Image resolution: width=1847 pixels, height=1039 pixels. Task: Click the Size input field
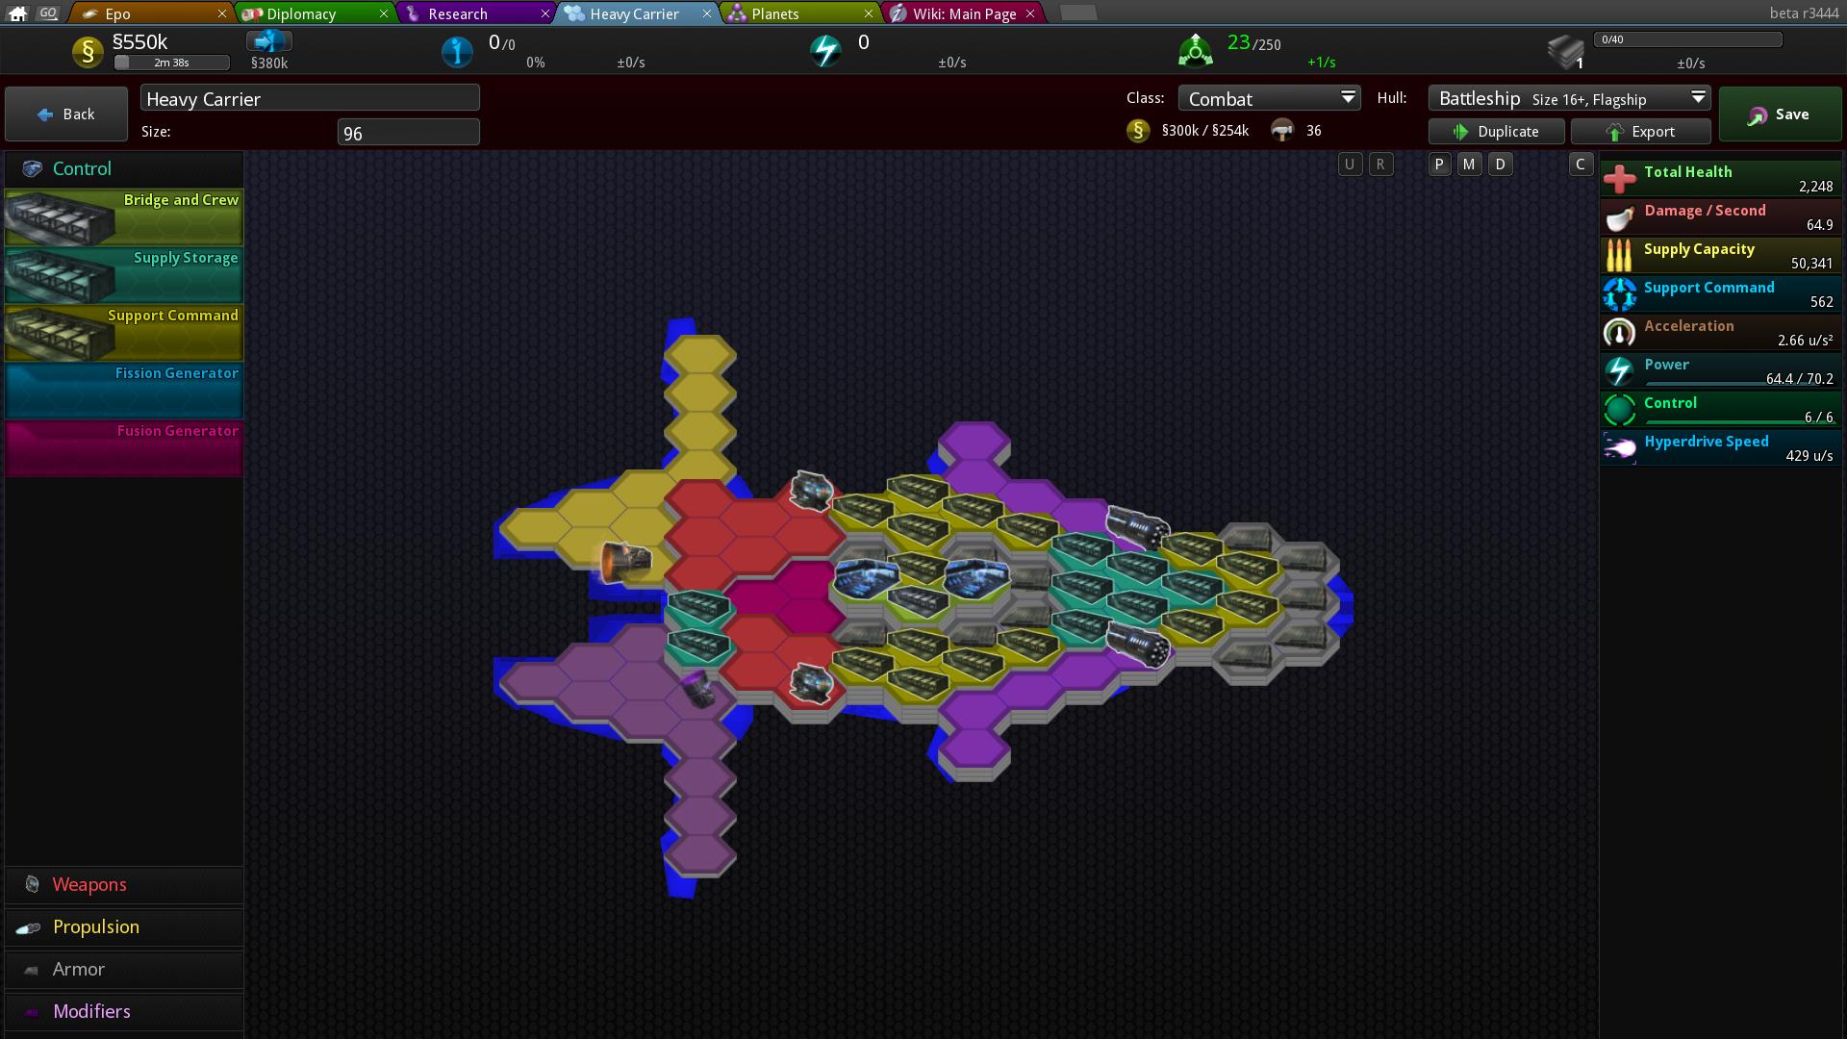pyautogui.click(x=408, y=133)
